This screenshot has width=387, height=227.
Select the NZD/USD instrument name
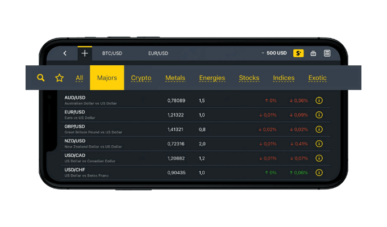(x=75, y=141)
